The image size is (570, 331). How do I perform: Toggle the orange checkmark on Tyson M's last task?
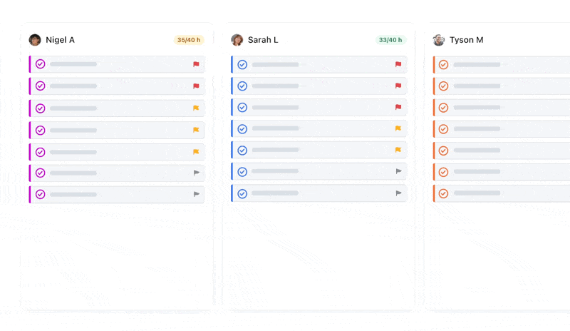click(x=443, y=193)
